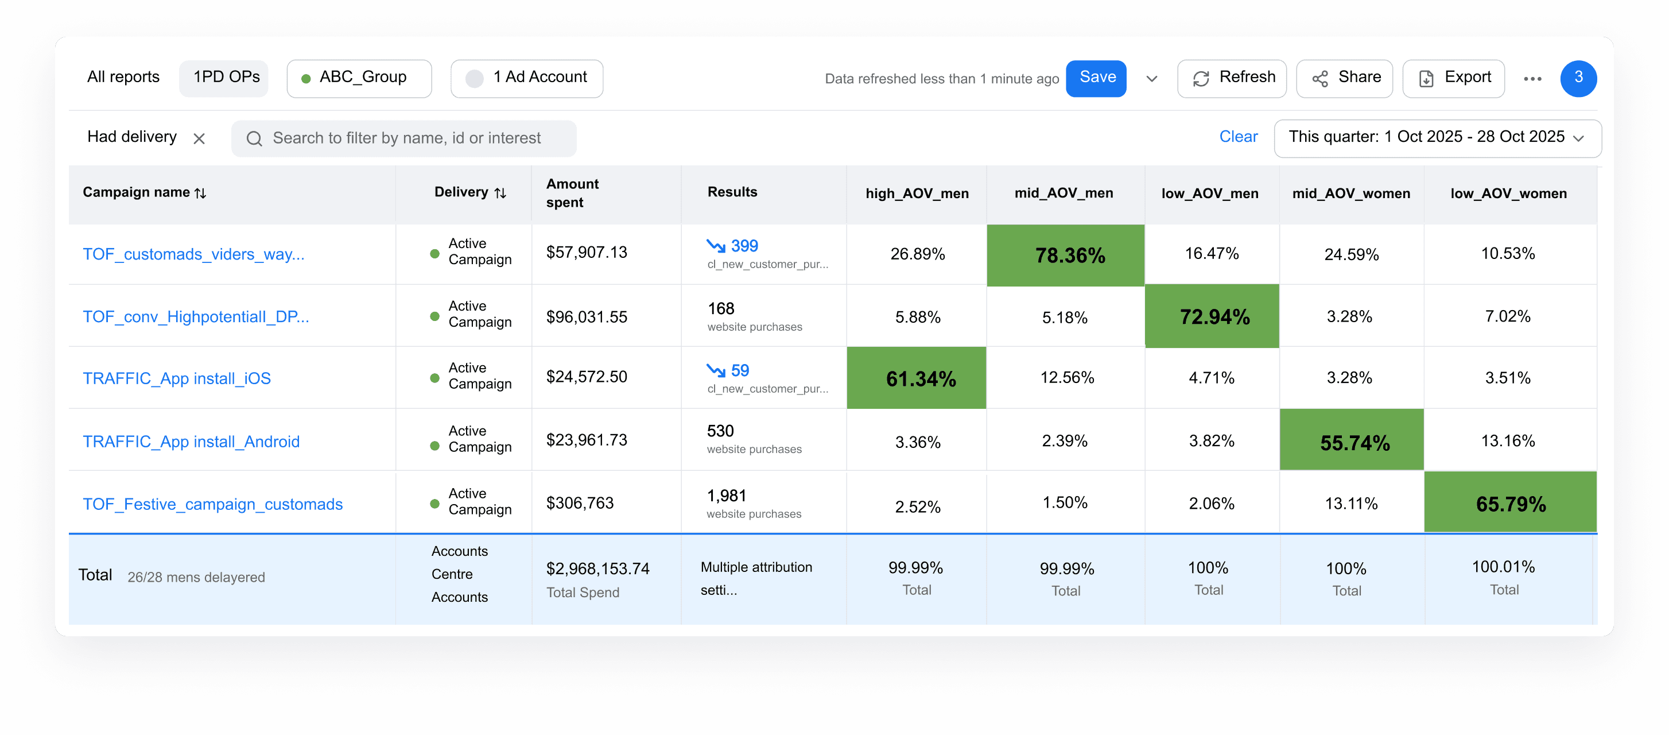Remove the Had delivery filter
This screenshot has width=1669, height=735.
(x=199, y=139)
